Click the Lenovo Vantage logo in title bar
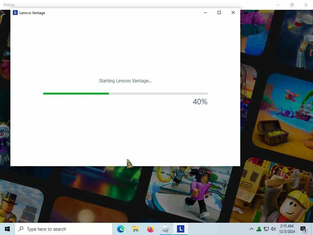This screenshot has width=313, height=235. tap(15, 13)
